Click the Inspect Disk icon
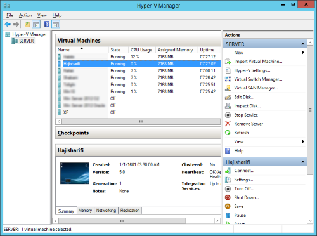This screenshot has width=317, height=236. coord(228,106)
